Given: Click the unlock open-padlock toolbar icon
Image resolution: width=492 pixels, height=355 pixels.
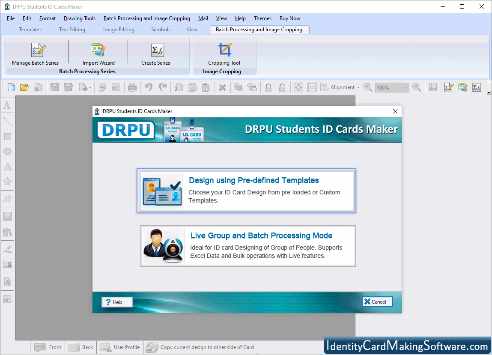Looking at the screenshot, I should (282, 87).
